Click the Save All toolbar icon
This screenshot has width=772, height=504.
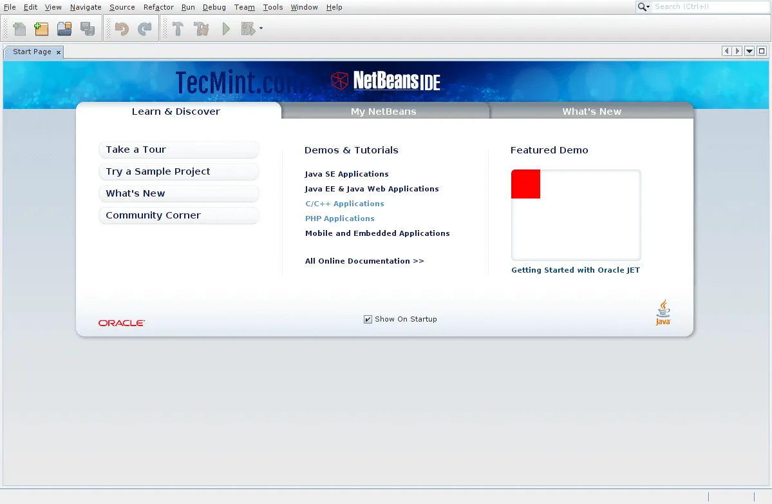point(87,29)
